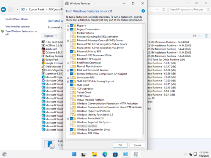The height and width of the screenshot is (158, 211).
Task: Enable Microsoft XPS Document Writer checkbox
Action: (x=71, y=55)
